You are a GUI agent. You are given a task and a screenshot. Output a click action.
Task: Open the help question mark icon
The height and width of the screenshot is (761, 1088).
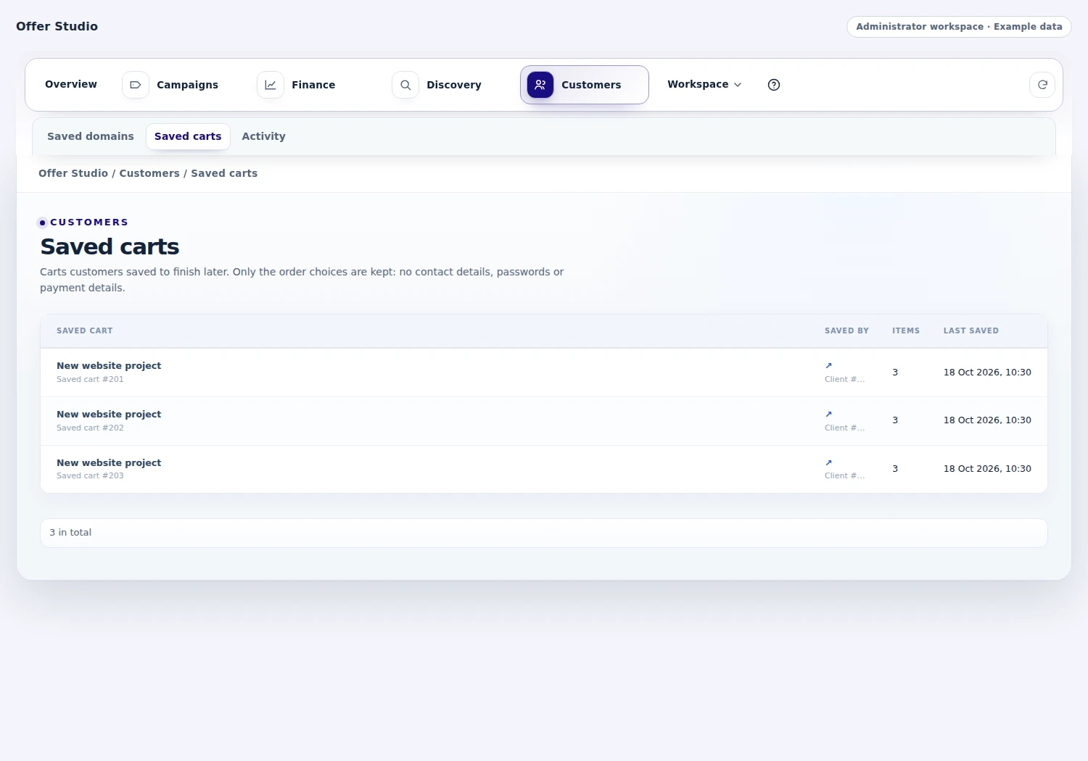pyautogui.click(x=774, y=85)
